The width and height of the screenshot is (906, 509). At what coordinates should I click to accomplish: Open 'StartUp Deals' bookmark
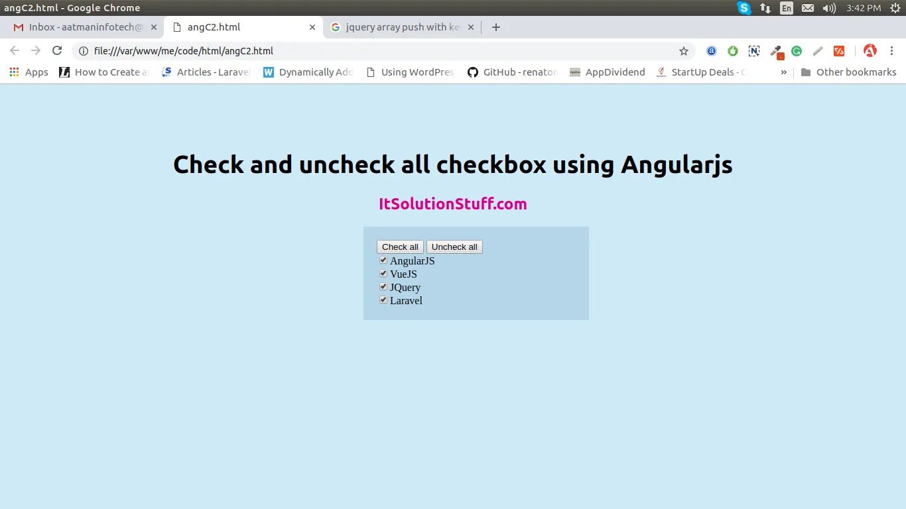[701, 72]
